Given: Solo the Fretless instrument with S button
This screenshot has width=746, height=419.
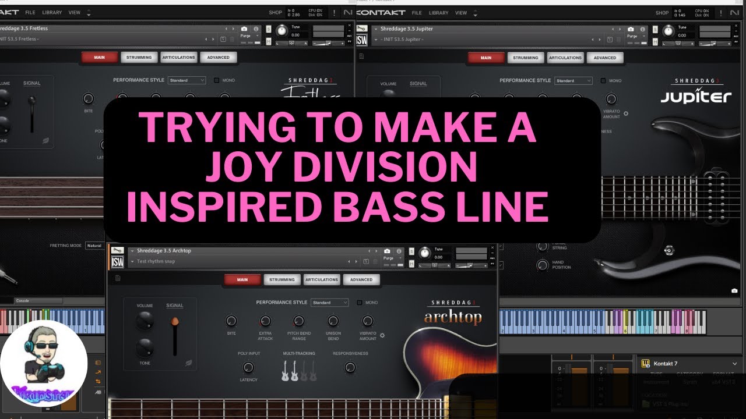Looking at the screenshot, I should 269,29.
